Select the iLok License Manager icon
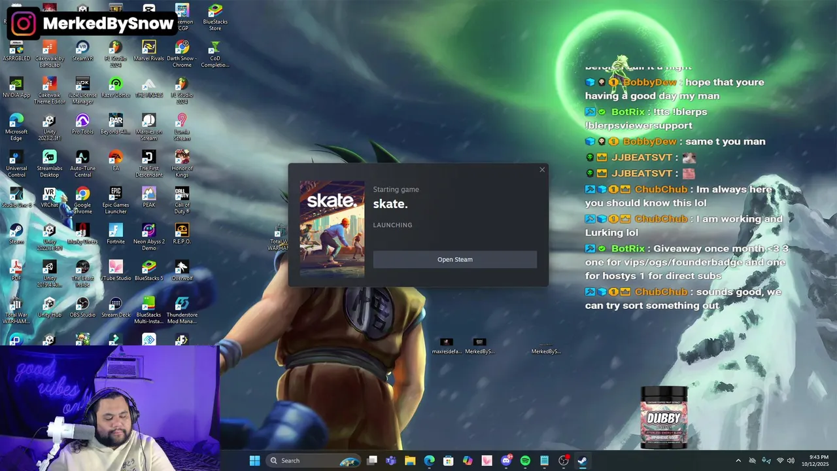The height and width of the screenshot is (471, 837). tap(82, 90)
